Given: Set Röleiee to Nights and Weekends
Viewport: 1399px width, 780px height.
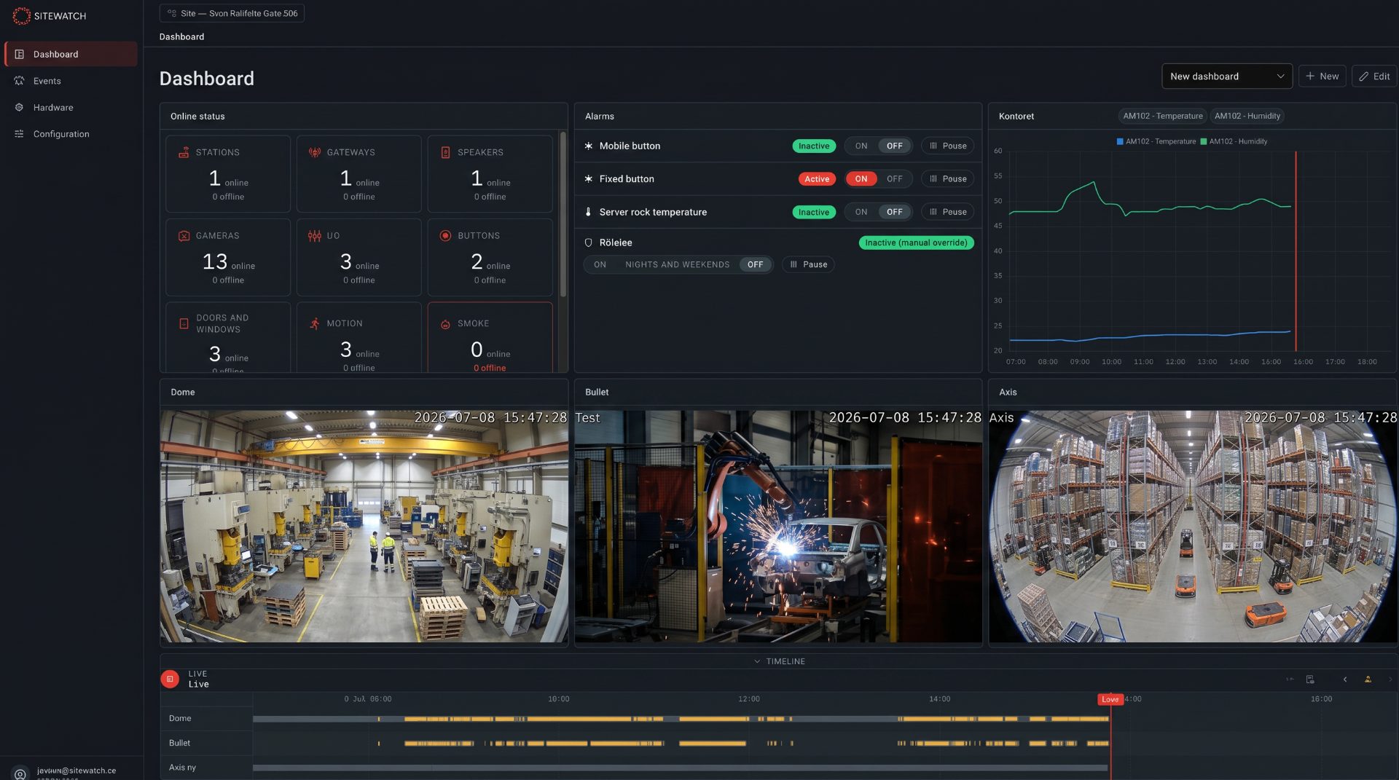Looking at the screenshot, I should coord(677,265).
